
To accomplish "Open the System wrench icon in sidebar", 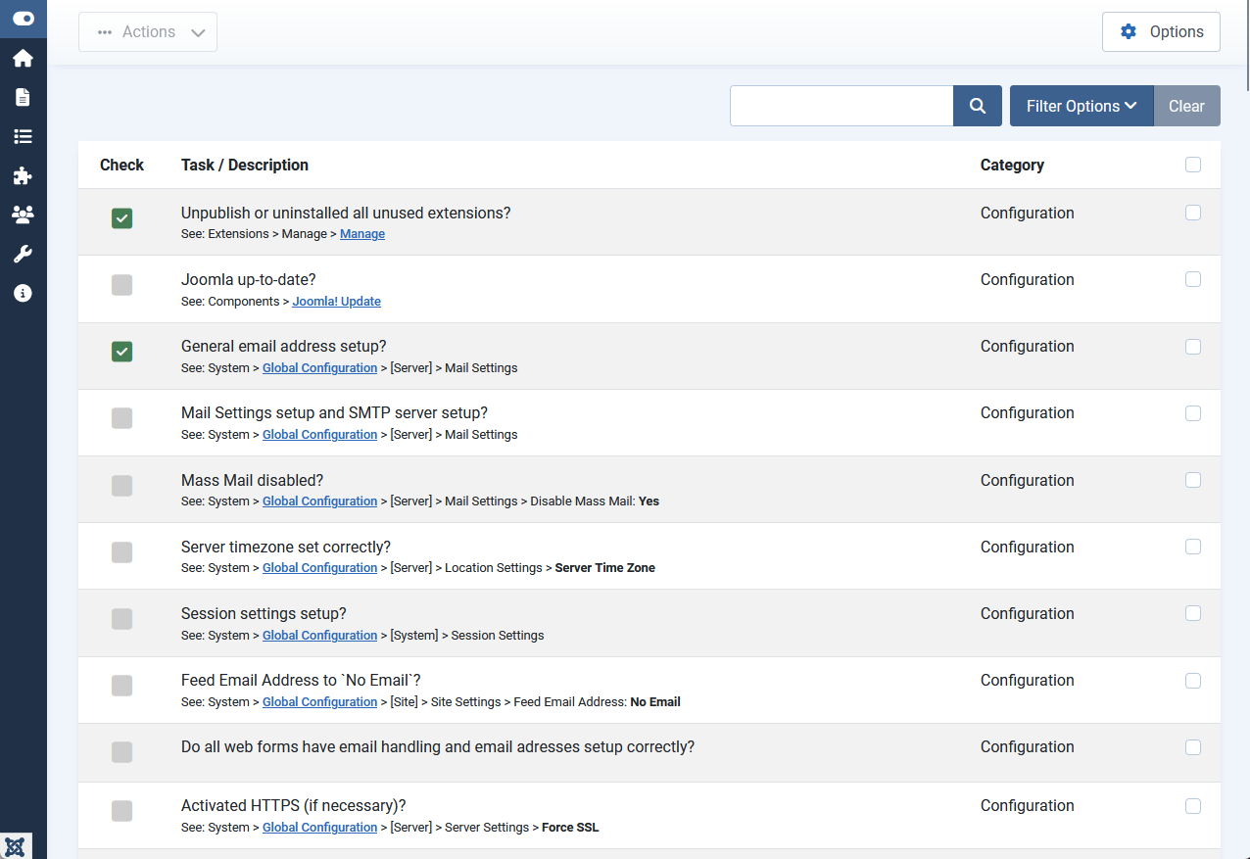I will [23, 255].
